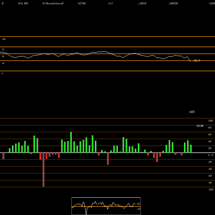Screen dimensions: 215x215
Task: Click the MR right-axis -100 label
Action: point(211,190)
